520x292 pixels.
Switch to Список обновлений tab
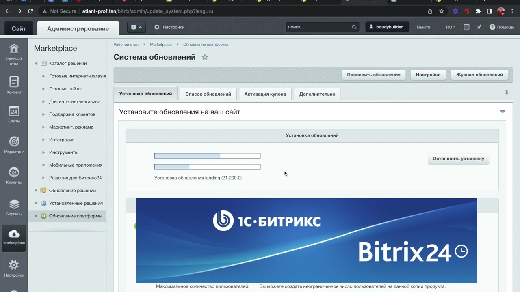208,94
